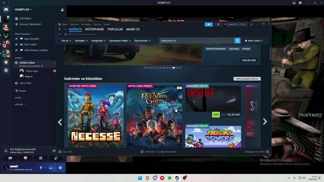Viewport: 324px width, 182px height.
Task: Open Discord activities launcher icon
Action: (x=41, y=158)
